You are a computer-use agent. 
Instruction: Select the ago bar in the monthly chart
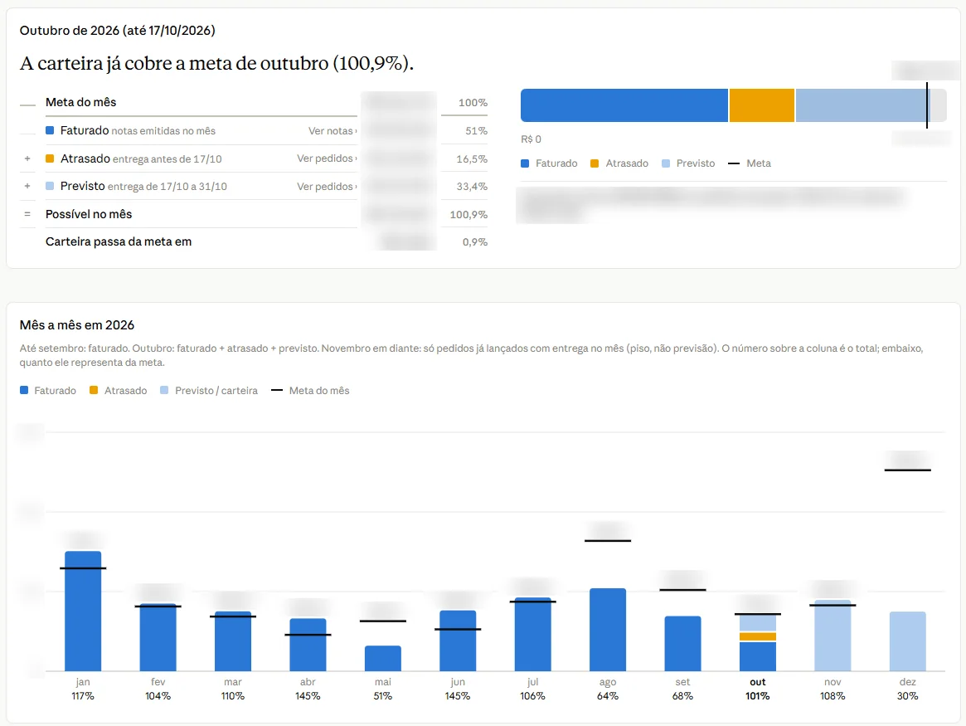click(x=608, y=629)
